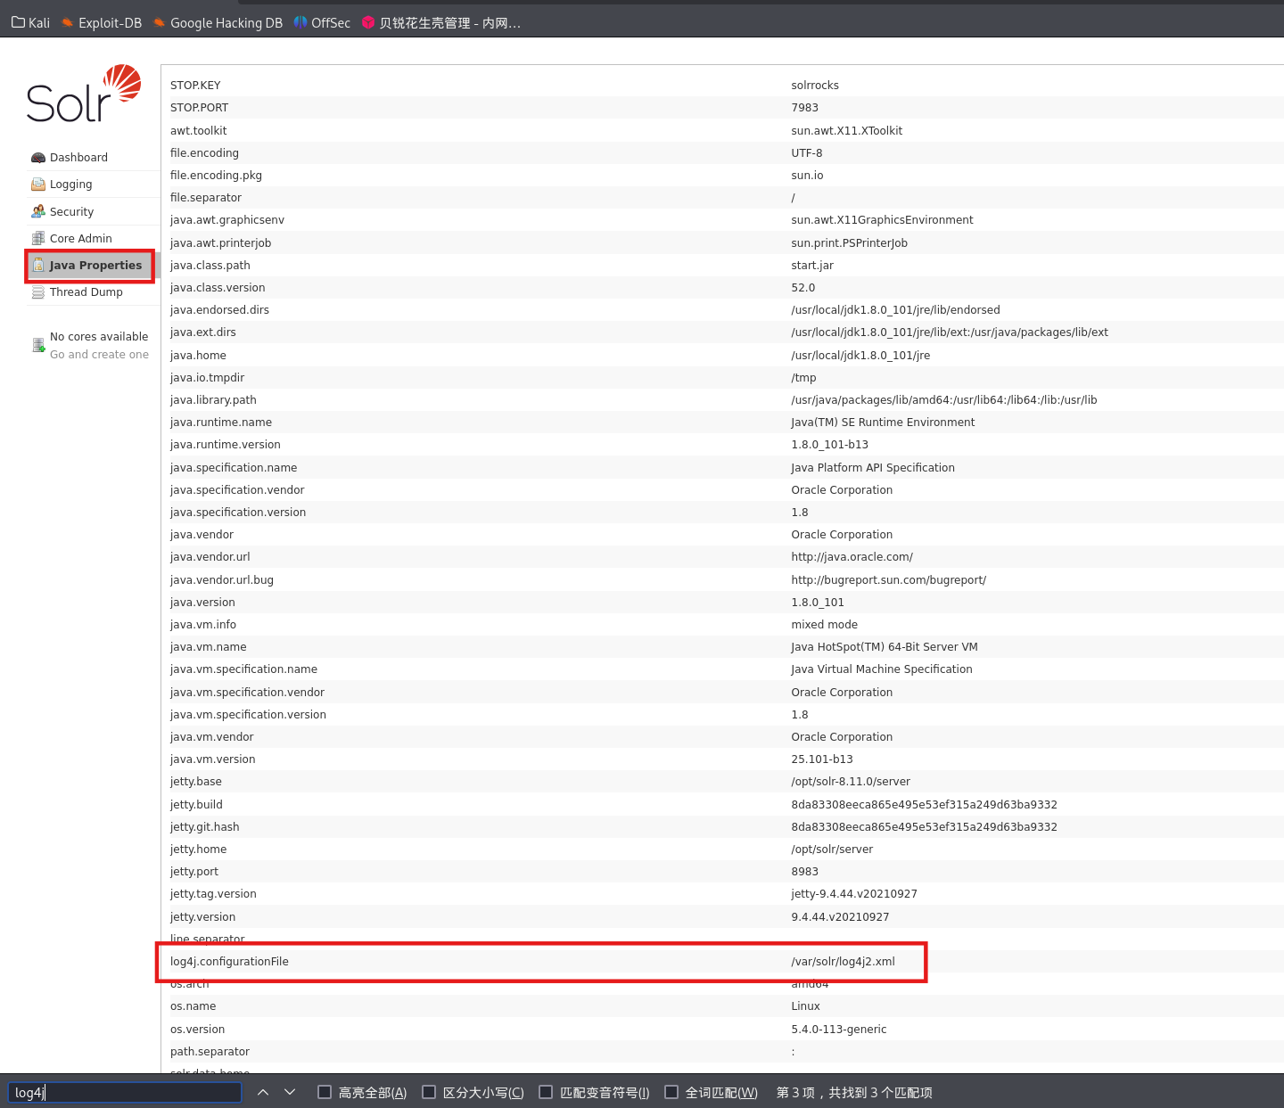The height and width of the screenshot is (1108, 1284).
Task: Click the Core Admin icon
Action: click(38, 238)
